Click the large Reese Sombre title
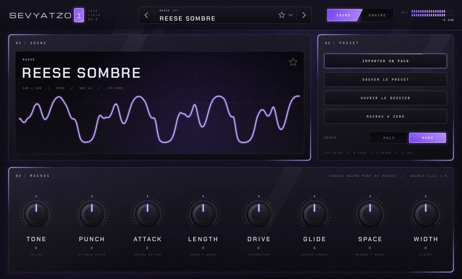 click(x=81, y=73)
